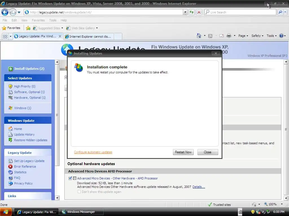Click main page scrollbar up arrow
Image resolution: width=289 pixels, height=216 pixels.
pyautogui.click(x=286, y=62)
